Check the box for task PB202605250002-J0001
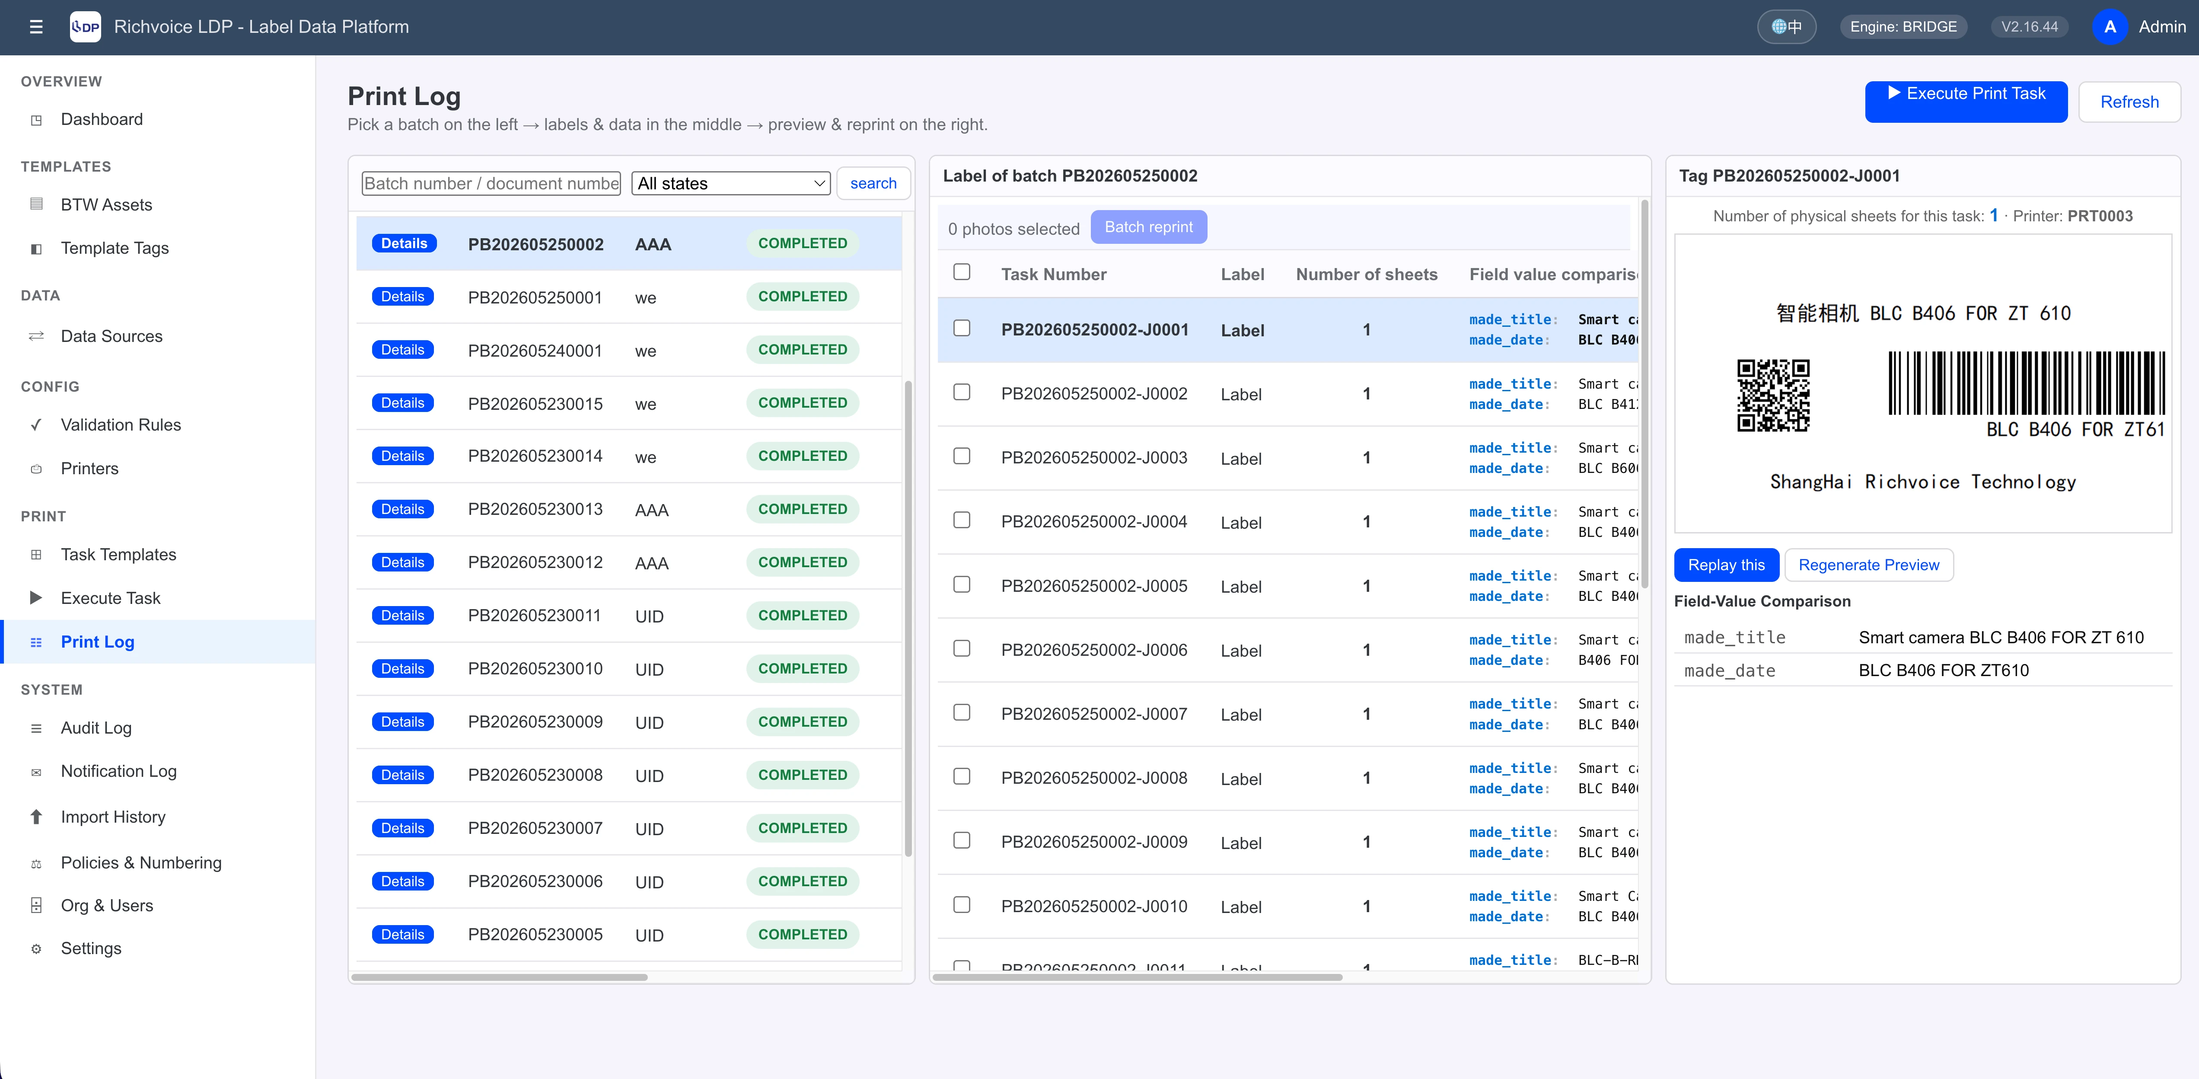Screen dimensions: 2199x1079 [962, 329]
